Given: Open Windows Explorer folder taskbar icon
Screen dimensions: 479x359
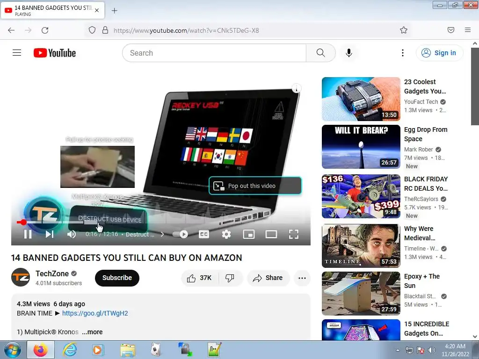Looking at the screenshot, I should (x=128, y=350).
